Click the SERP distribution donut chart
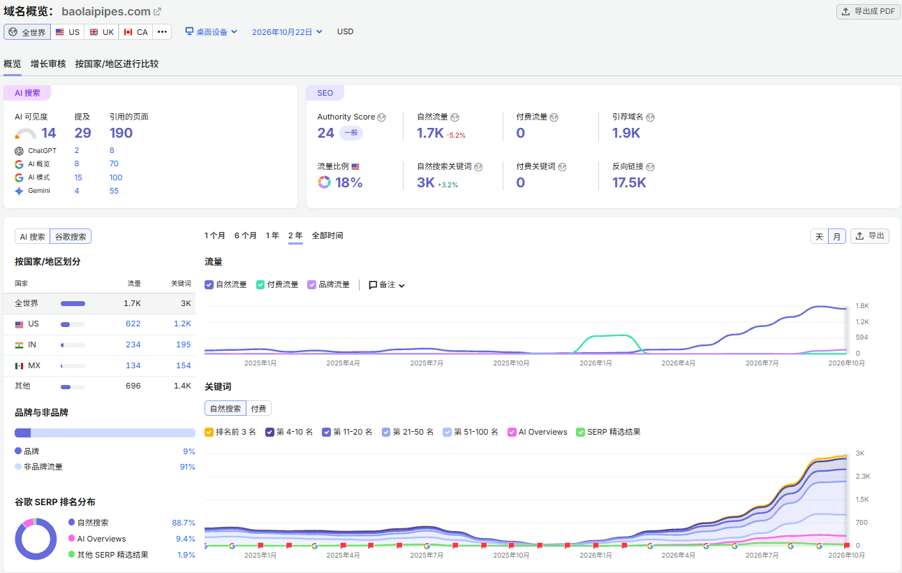Image resolution: width=902 pixels, height=573 pixels. pos(36,539)
